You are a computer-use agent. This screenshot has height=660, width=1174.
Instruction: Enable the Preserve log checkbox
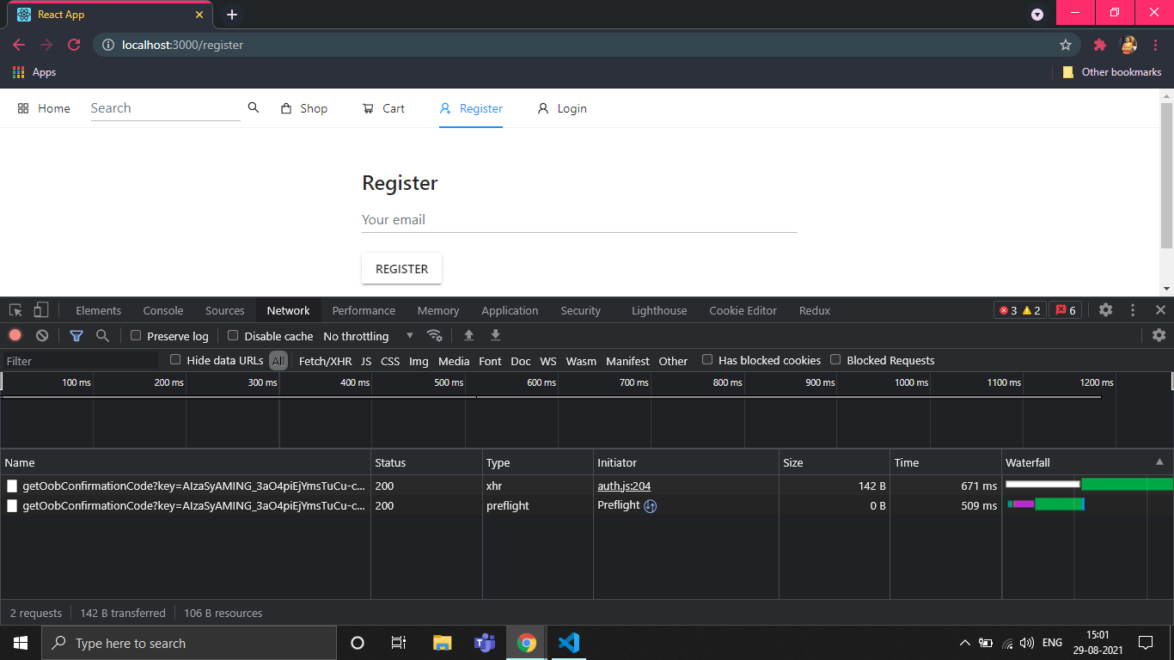click(136, 335)
